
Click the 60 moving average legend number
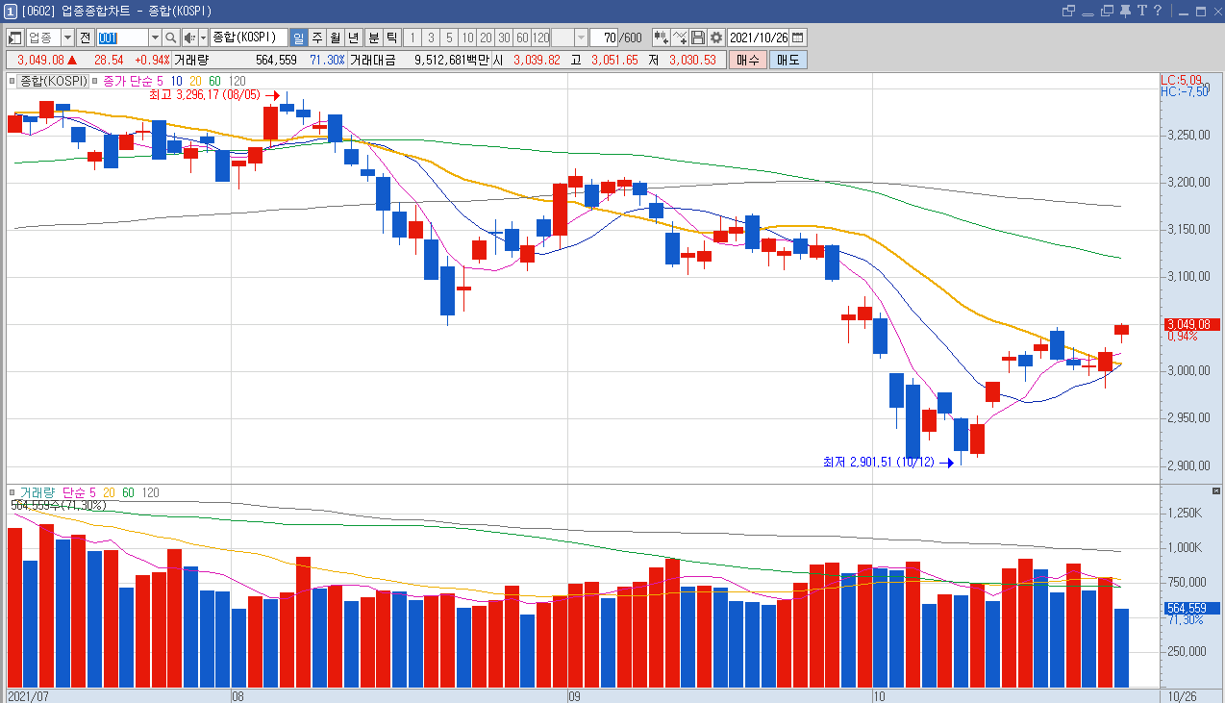pyautogui.click(x=214, y=81)
